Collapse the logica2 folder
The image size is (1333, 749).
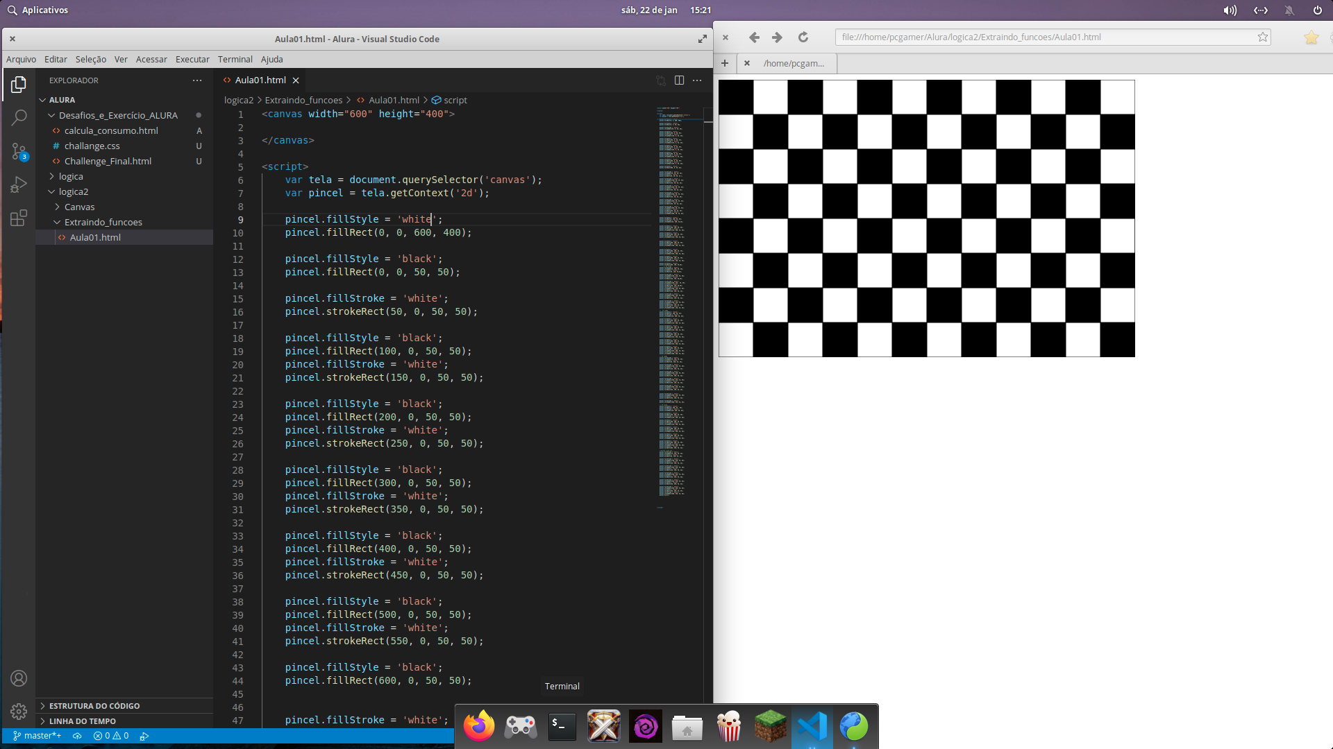click(x=73, y=191)
